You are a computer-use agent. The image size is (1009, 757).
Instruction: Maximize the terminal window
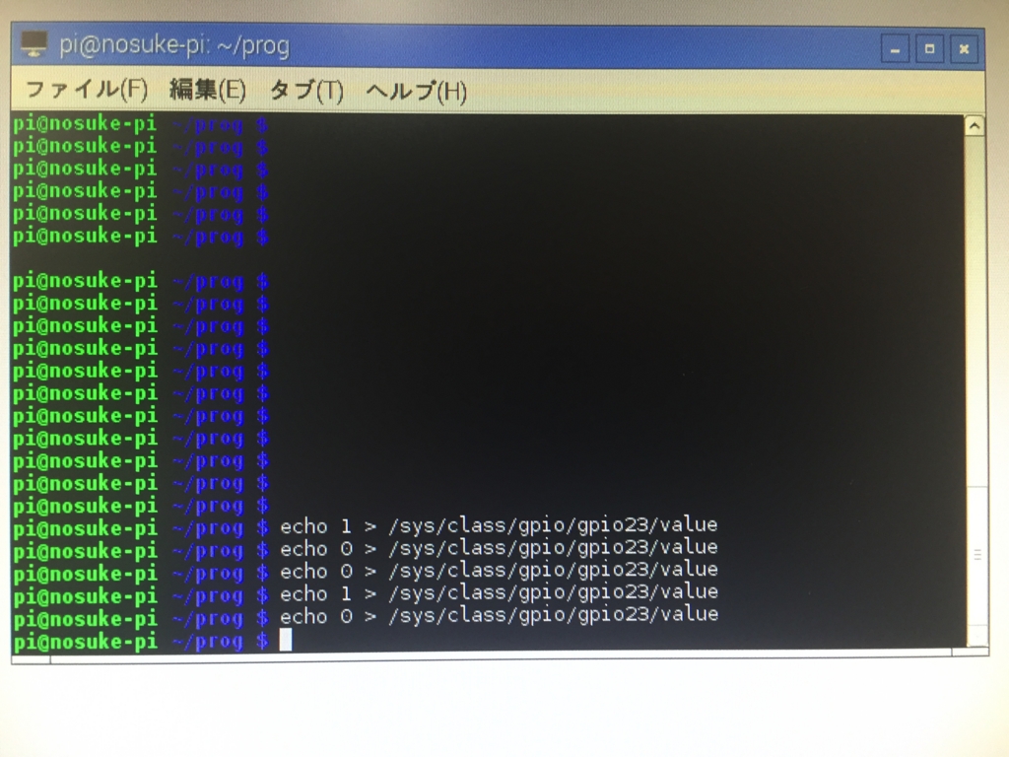[929, 49]
